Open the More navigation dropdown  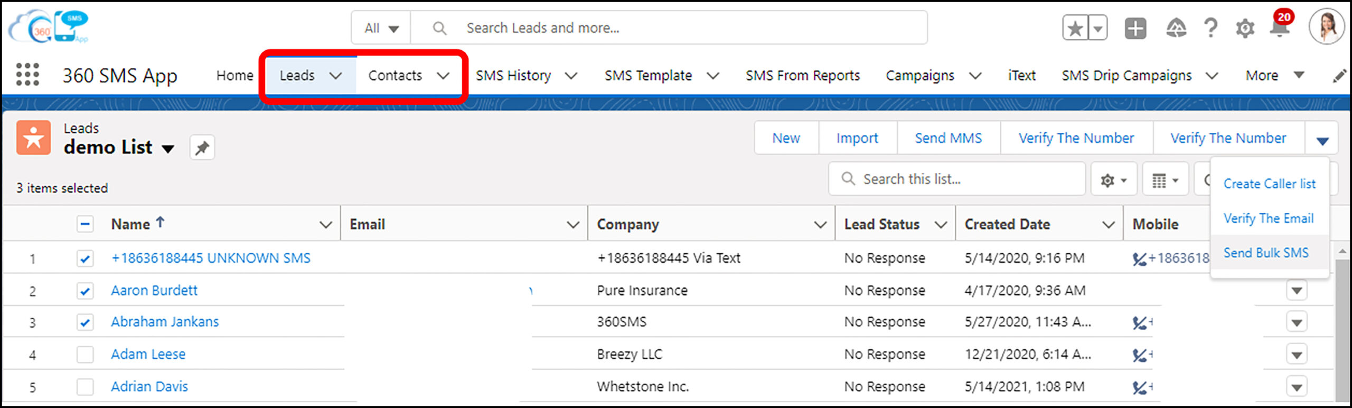(1275, 75)
